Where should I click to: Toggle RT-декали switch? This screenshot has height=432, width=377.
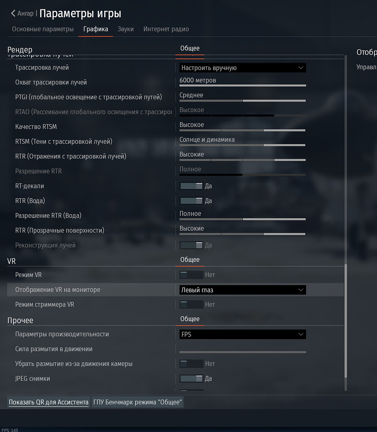point(192,186)
